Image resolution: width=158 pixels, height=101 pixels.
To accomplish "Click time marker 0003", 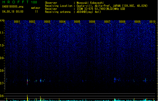I will click(x=47, y=22).
